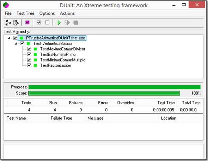Select the TestEsNumeroPrimo test
This screenshot has width=208, height=161.
pos(58,55)
